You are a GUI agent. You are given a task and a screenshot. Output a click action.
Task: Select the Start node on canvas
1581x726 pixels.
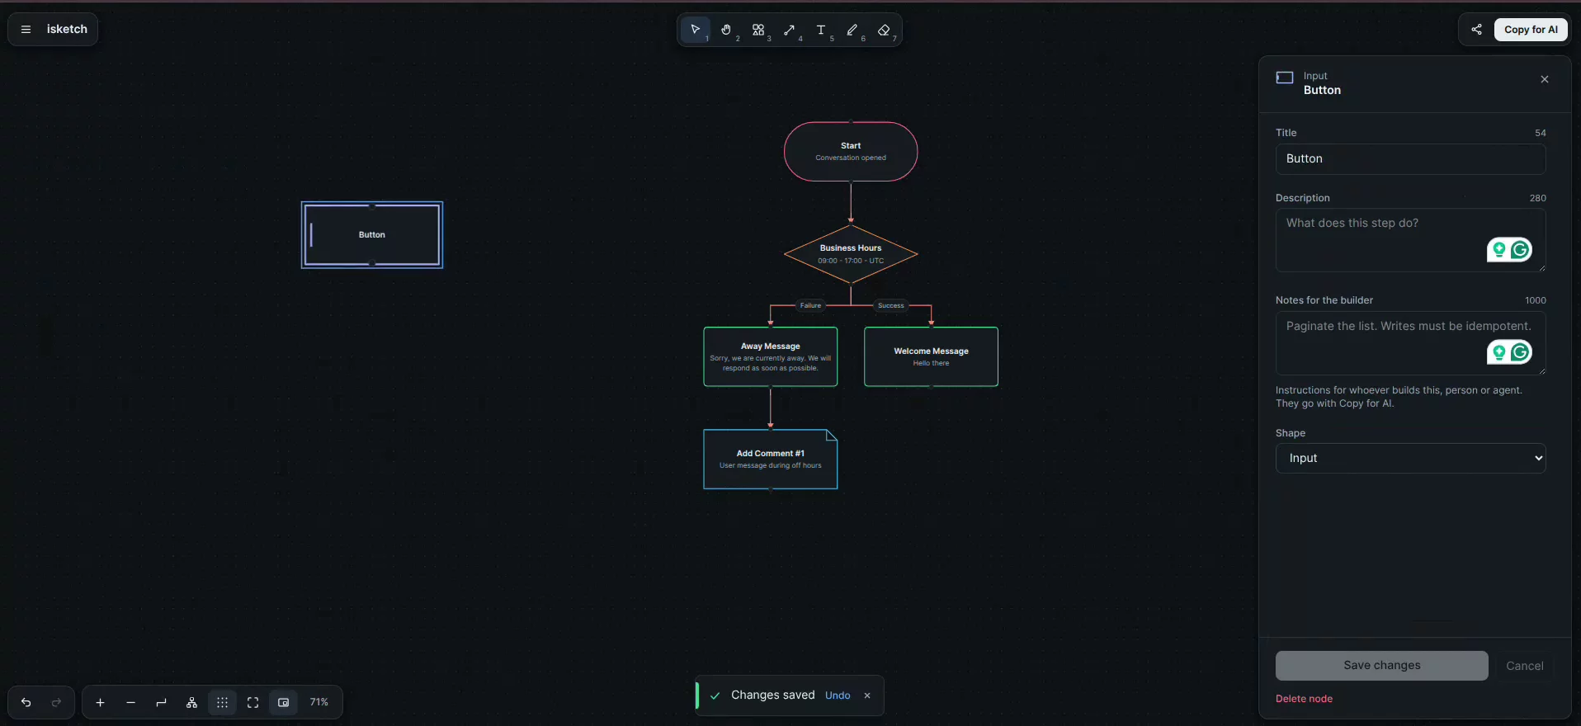click(851, 152)
